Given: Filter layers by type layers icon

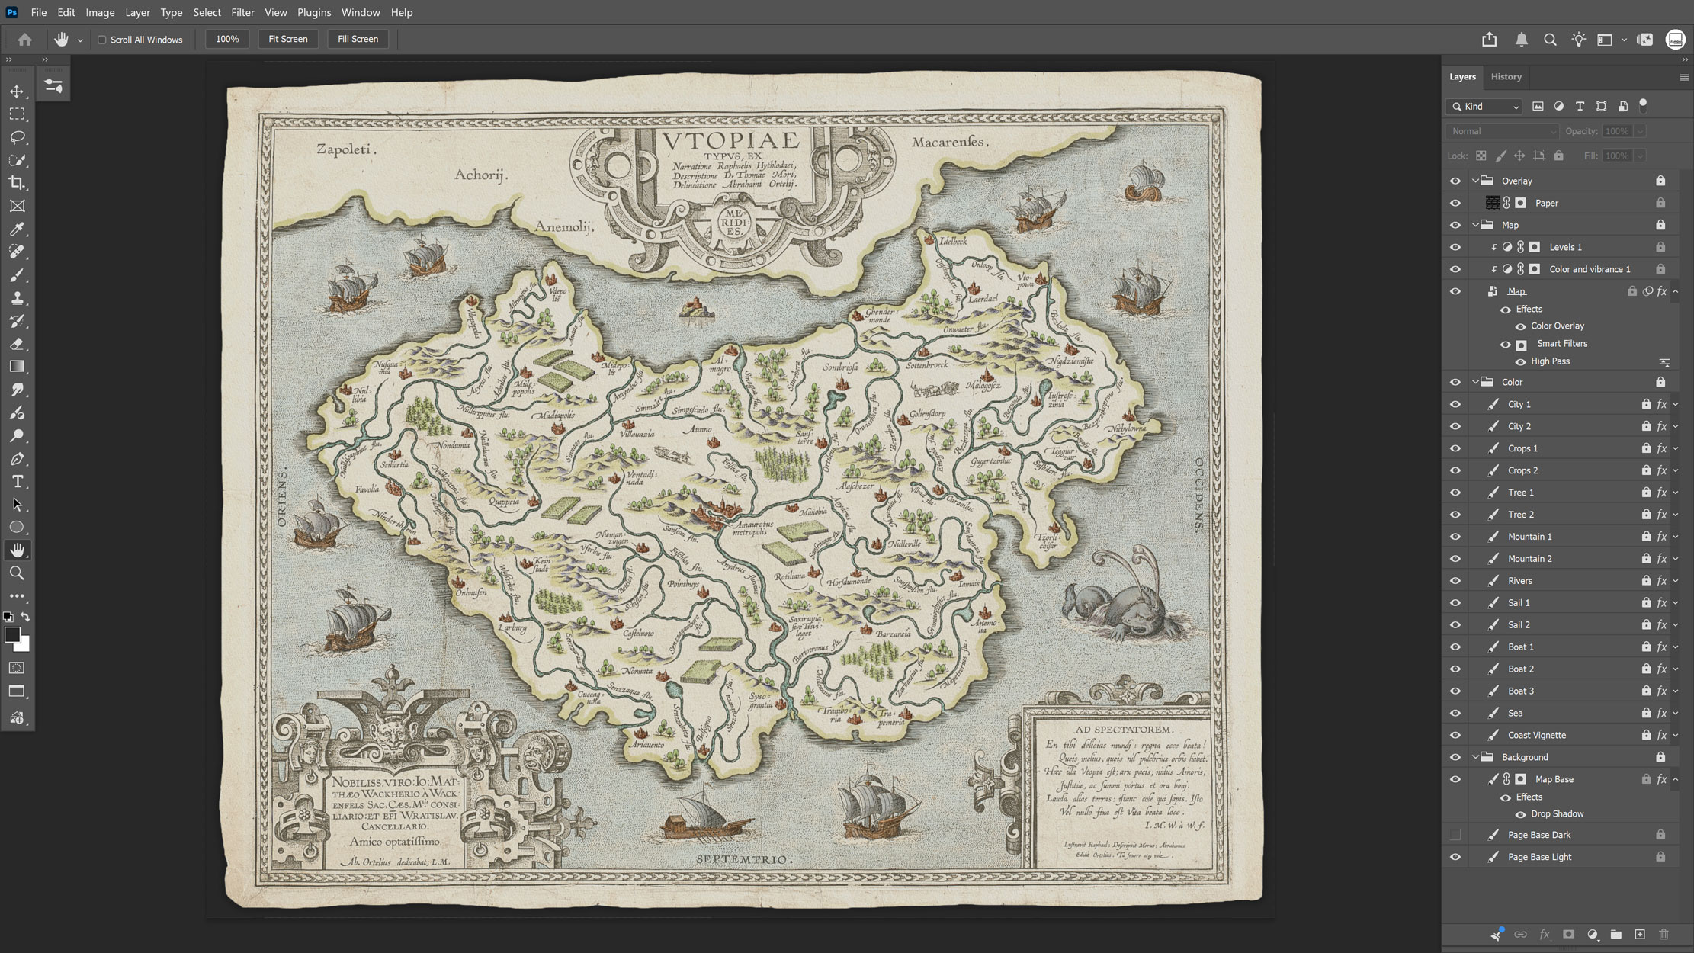Looking at the screenshot, I should click(1580, 107).
